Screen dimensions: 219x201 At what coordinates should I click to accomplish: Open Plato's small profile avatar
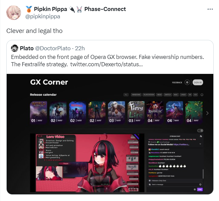pos(15,48)
